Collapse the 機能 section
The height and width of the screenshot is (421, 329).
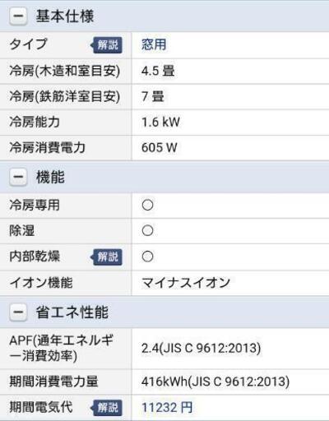point(18,177)
